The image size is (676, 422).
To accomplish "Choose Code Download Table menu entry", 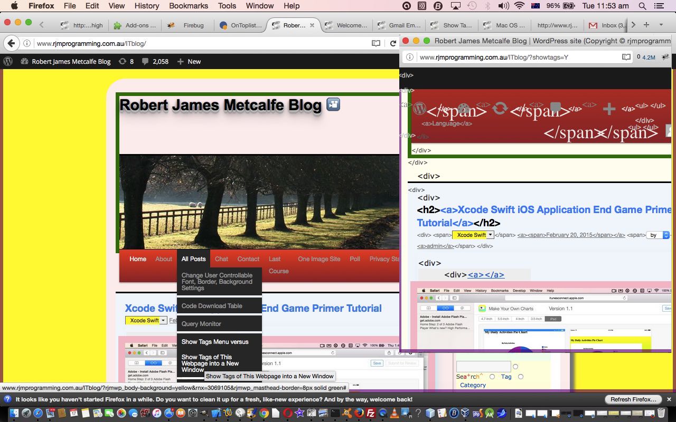I will click(219, 306).
